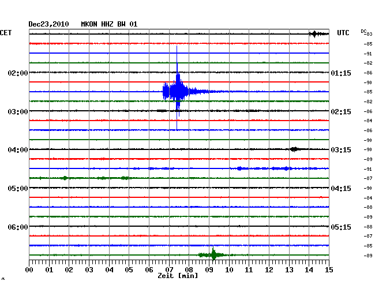
Task: Click the large blue earthquake waveform burst
Action: tap(178, 91)
